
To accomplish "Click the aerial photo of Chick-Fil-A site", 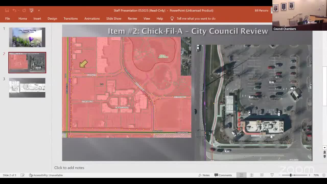I will coord(254,103).
